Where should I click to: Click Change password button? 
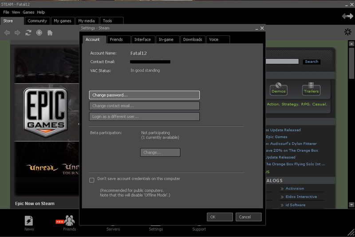(x=145, y=95)
